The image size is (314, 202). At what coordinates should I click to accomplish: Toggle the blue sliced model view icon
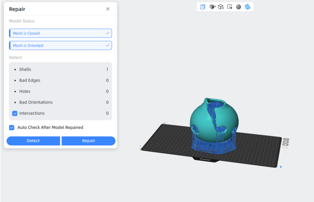[247, 7]
